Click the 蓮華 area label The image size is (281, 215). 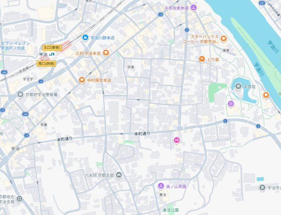click(226, 51)
